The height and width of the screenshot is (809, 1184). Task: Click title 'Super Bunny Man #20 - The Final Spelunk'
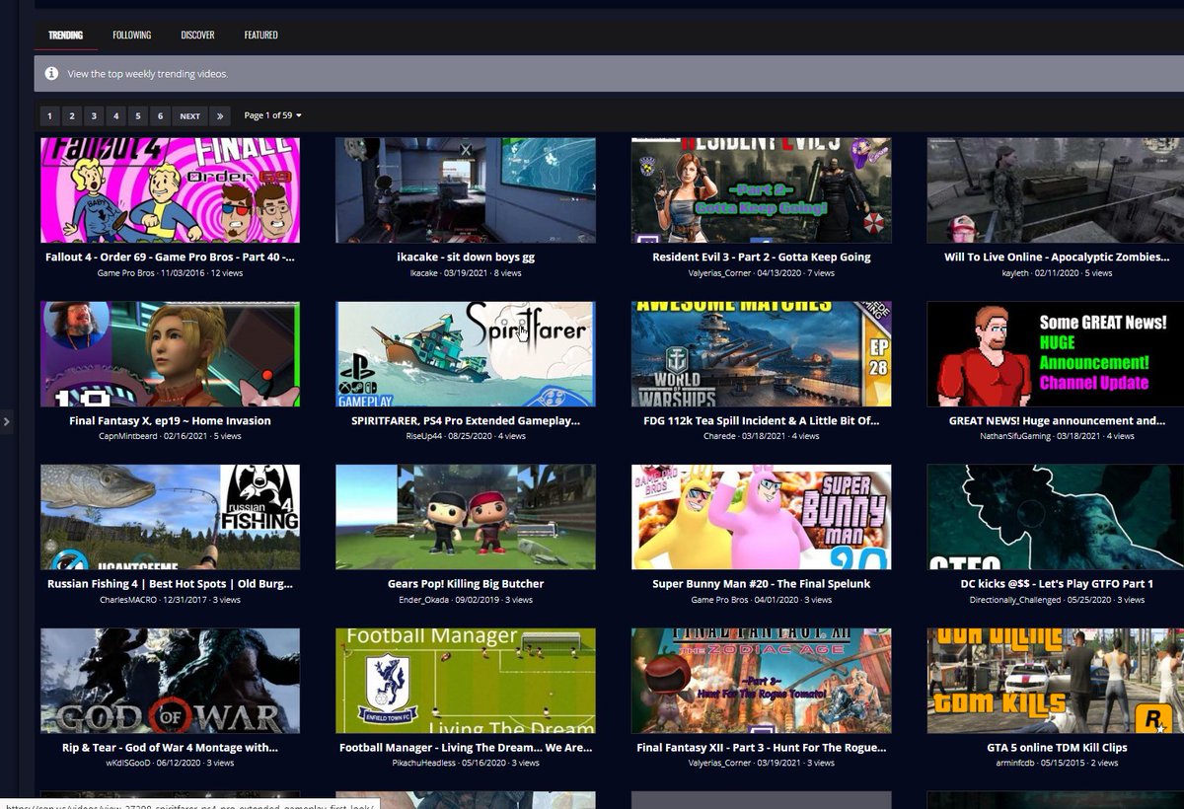tap(762, 584)
